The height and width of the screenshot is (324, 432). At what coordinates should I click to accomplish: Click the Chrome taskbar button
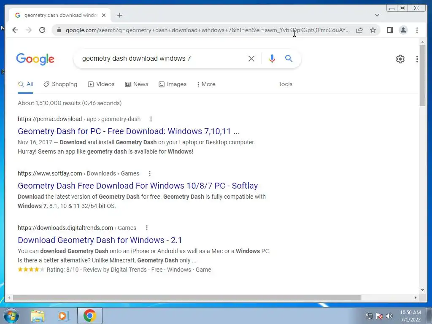point(89,316)
